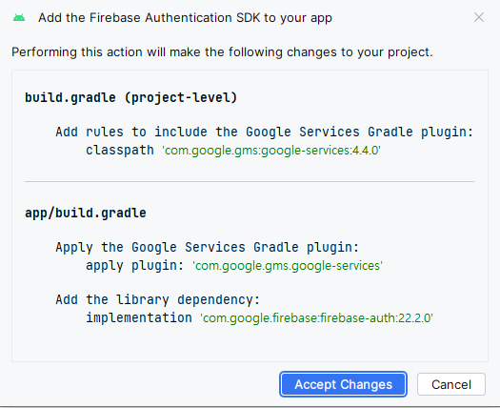500x408 pixels.
Task: Click the 'Performing this action' description text
Action: (222, 52)
